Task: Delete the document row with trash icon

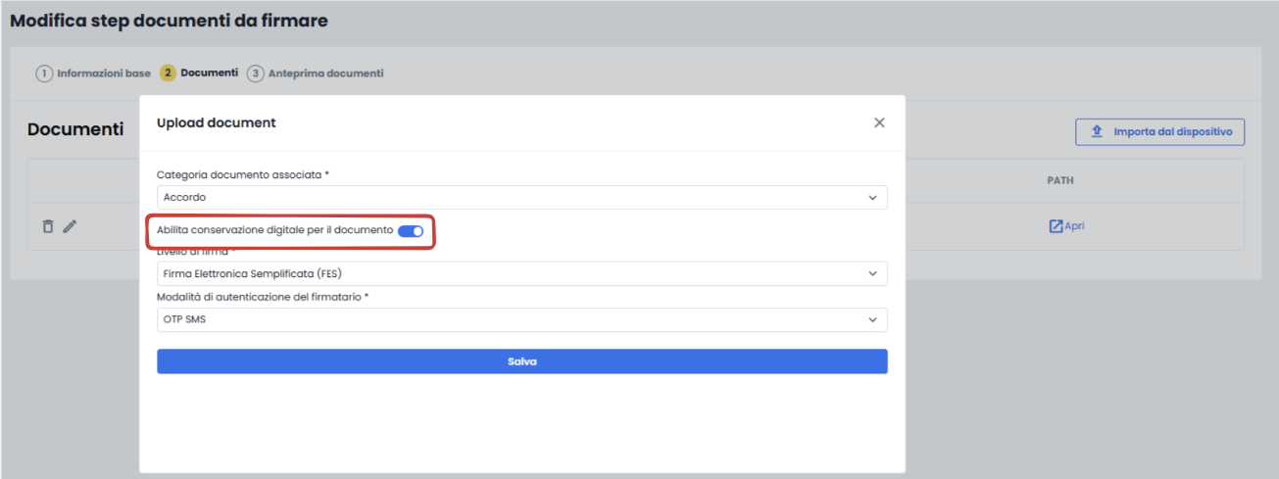Action: pos(48,226)
